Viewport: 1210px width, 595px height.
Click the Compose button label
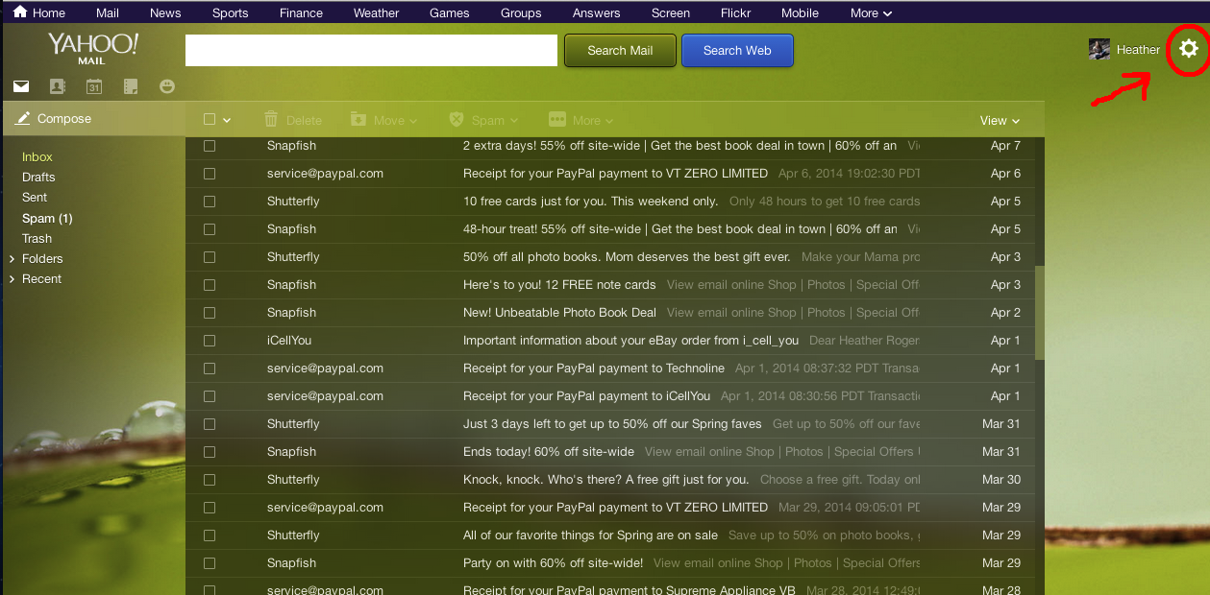[x=64, y=119]
